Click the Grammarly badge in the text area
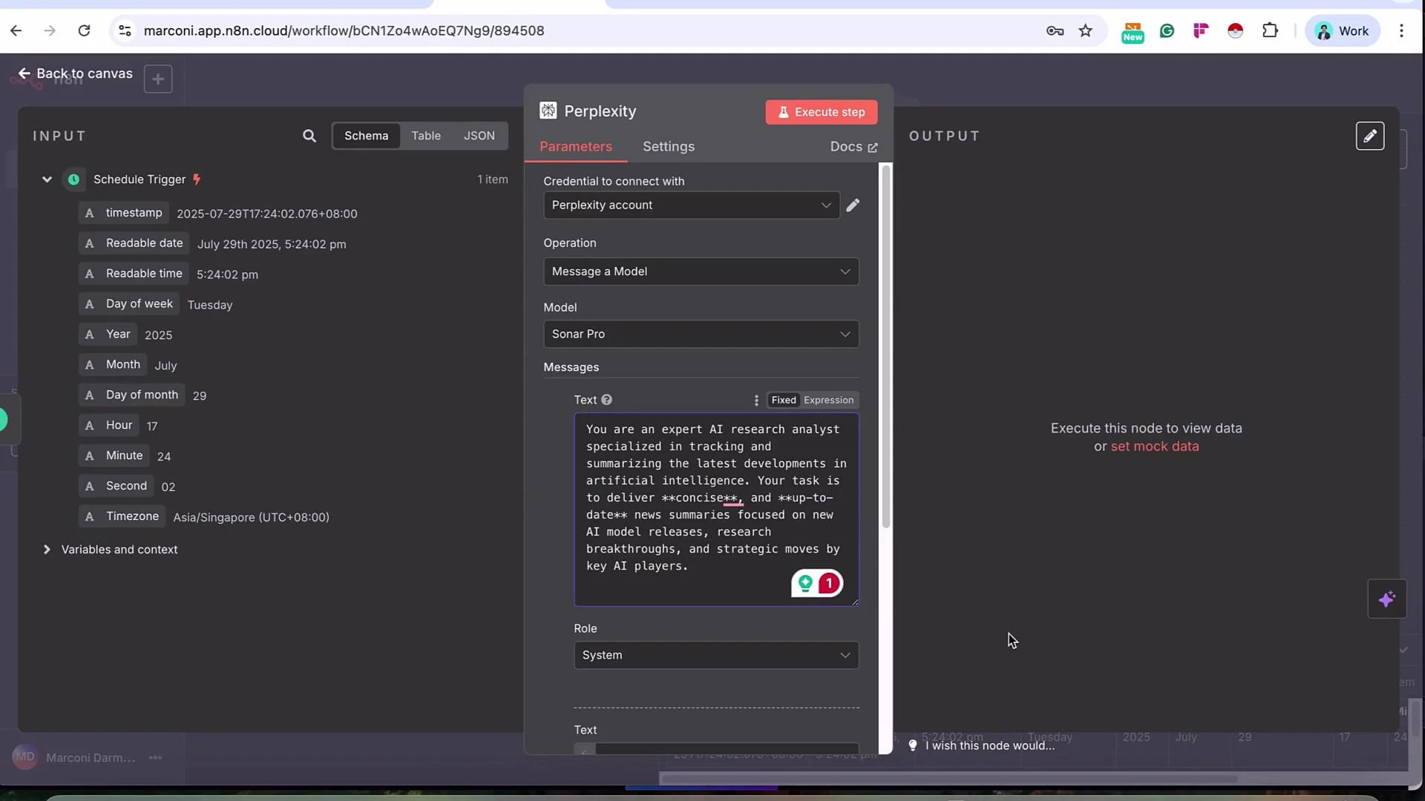This screenshot has height=801, width=1425. tap(805, 584)
